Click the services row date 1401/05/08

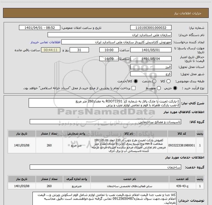(22, 186)
